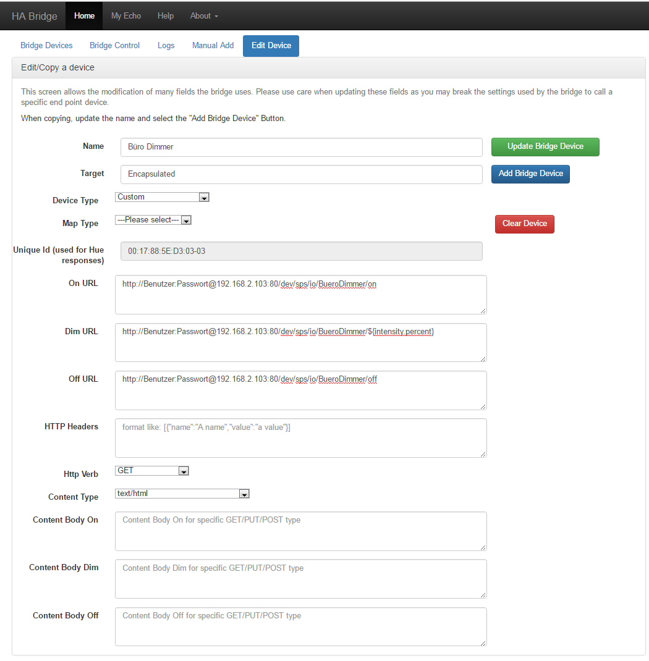
Task: Grab the On URL textarea resize handle
Action: [483, 311]
